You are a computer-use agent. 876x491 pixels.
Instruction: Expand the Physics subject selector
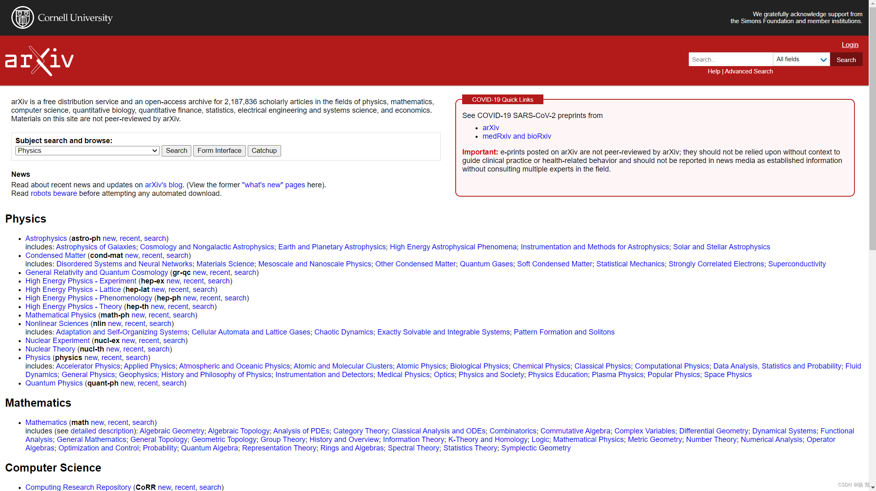(87, 151)
